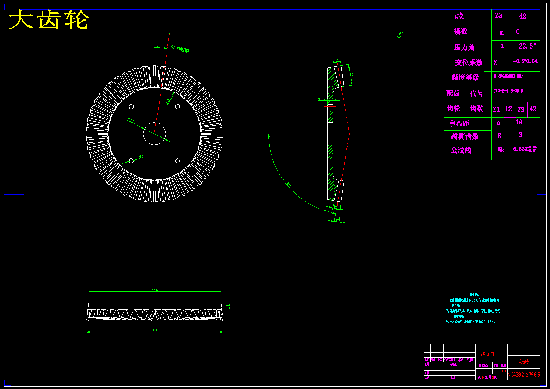Screen dimensions: 550x389
Task: Click the Z1 cell in mating gear row
Action: click(496, 110)
